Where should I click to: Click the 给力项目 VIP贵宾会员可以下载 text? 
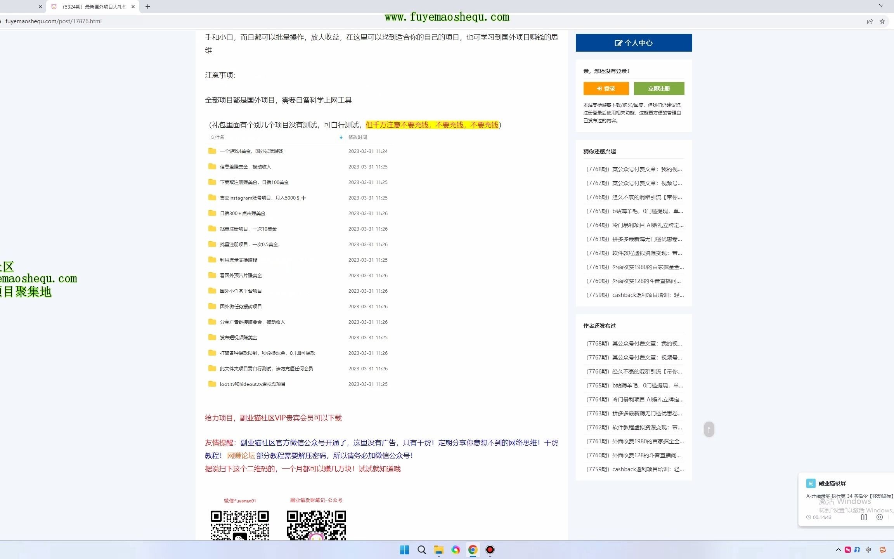(273, 418)
